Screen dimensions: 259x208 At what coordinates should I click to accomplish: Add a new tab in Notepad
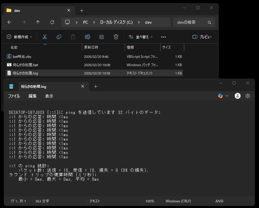96,87
